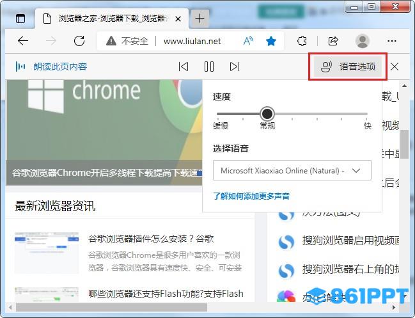This screenshot has height=318, width=415.
Task: Open the tab actions menu icon
Action: click(20, 19)
